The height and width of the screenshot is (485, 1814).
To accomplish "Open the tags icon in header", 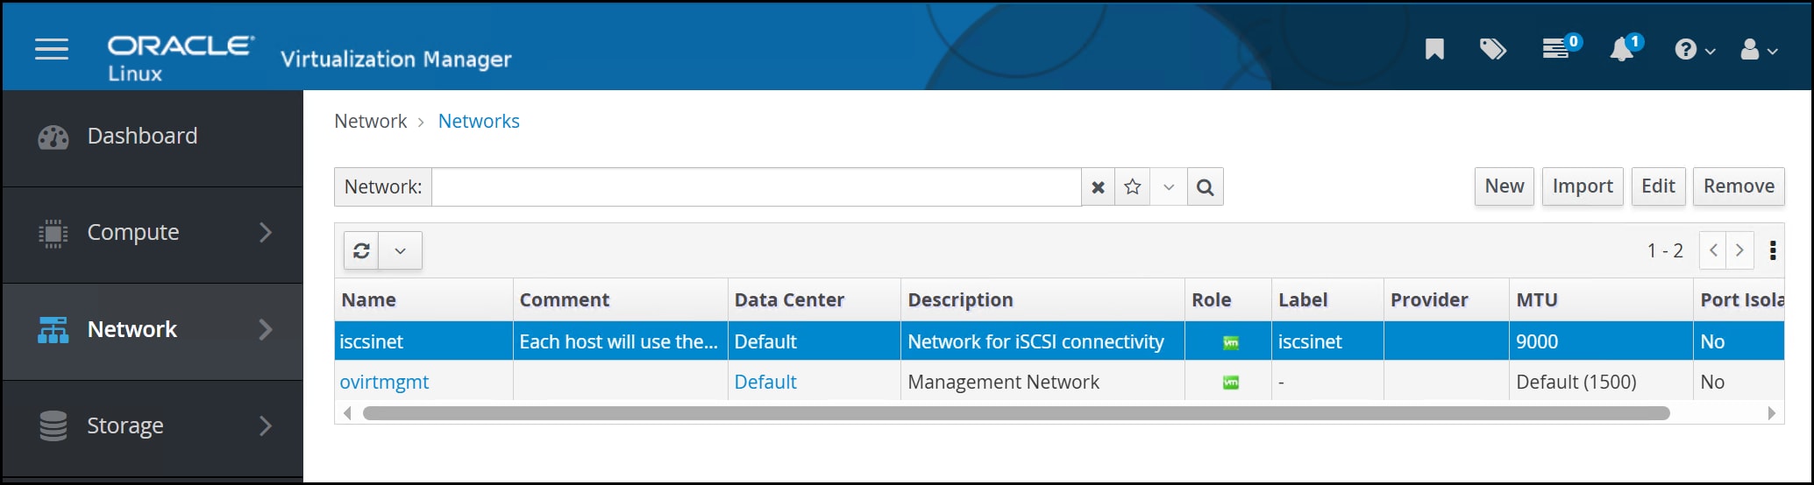I will 1493,49.
